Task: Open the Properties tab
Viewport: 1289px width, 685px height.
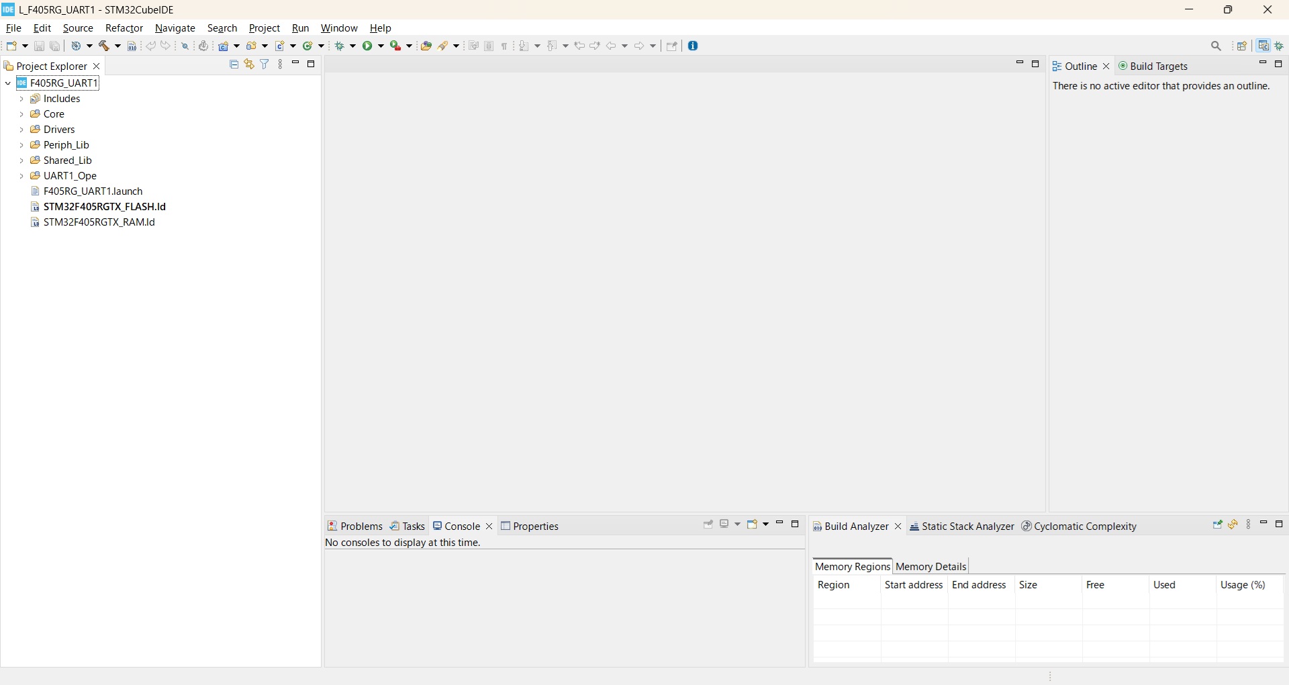Action: [x=530, y=527]
